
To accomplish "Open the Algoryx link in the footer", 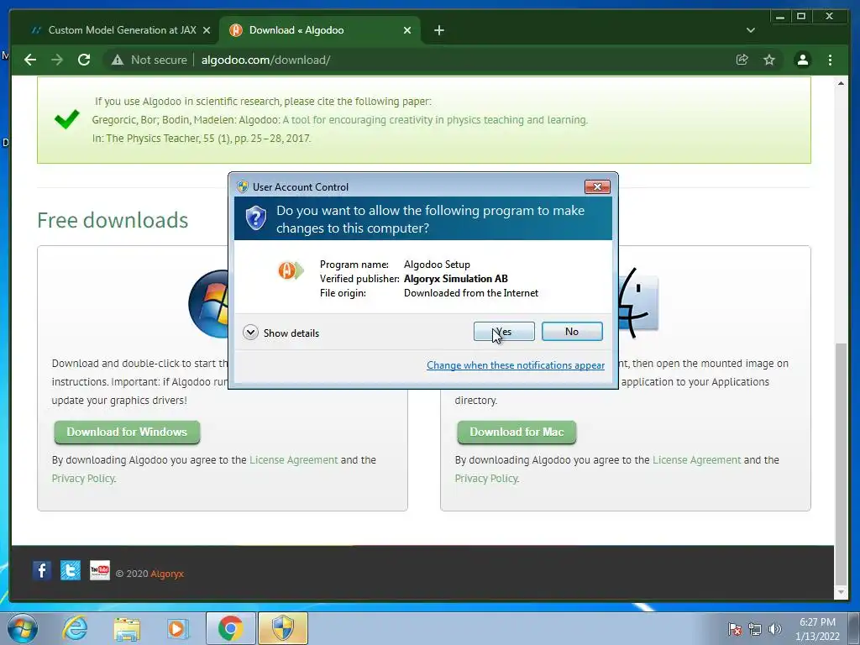I will click(x=167, y=574).
